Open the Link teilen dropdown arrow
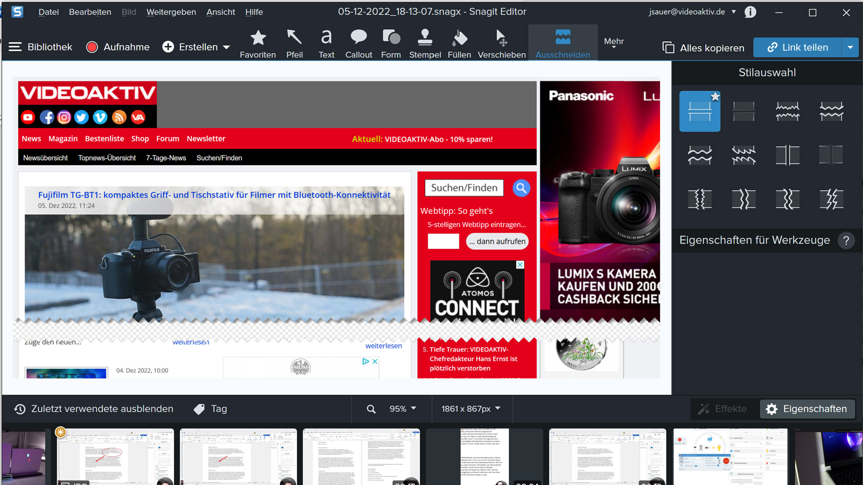 (x=850, y=48)
